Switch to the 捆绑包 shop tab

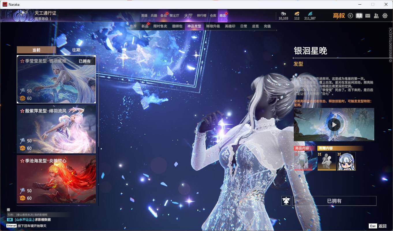(177, 26)
